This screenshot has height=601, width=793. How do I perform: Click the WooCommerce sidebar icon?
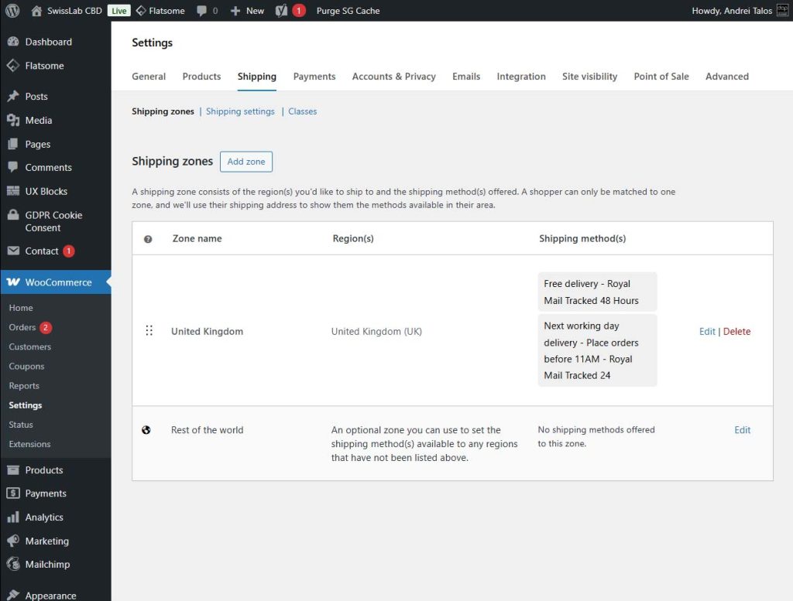13,281
